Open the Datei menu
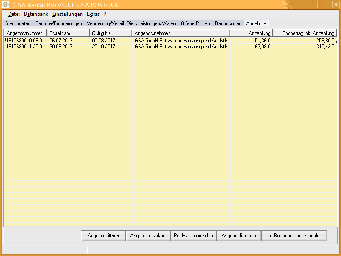341x256 pixels. click(x=14, y=14)
